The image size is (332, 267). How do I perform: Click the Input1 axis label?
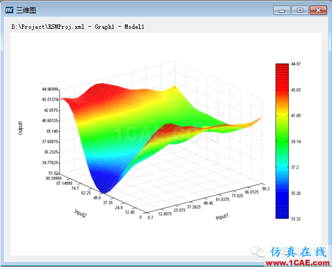pos(222,216)
